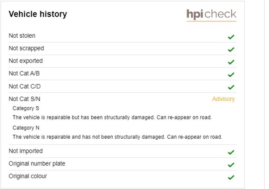269x189 pixels.
Task: Click the Not imported row label
Action: 26,151
